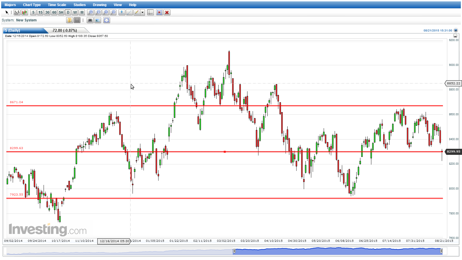Select the pencil drawing tool
Viewport: 462px width, 260px height.
point(137,12)
